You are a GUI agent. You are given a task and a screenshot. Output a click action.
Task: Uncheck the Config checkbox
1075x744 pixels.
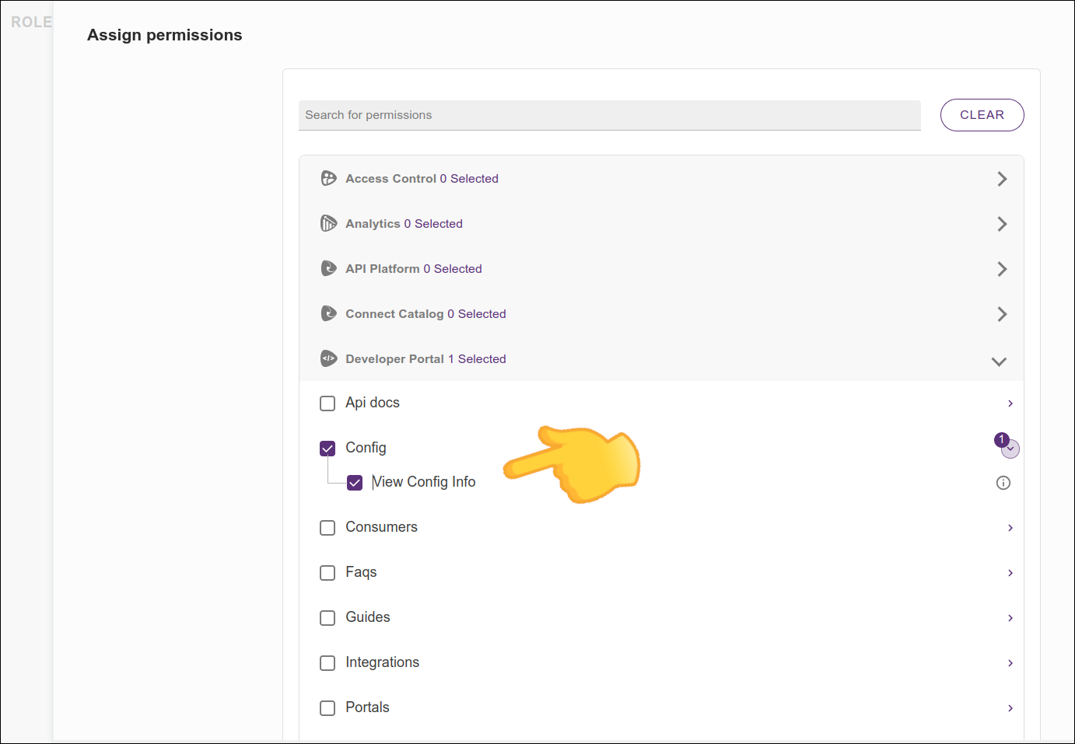[327, 449]
